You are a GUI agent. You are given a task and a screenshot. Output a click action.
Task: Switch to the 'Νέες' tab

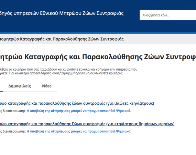(x=47, y=86)
